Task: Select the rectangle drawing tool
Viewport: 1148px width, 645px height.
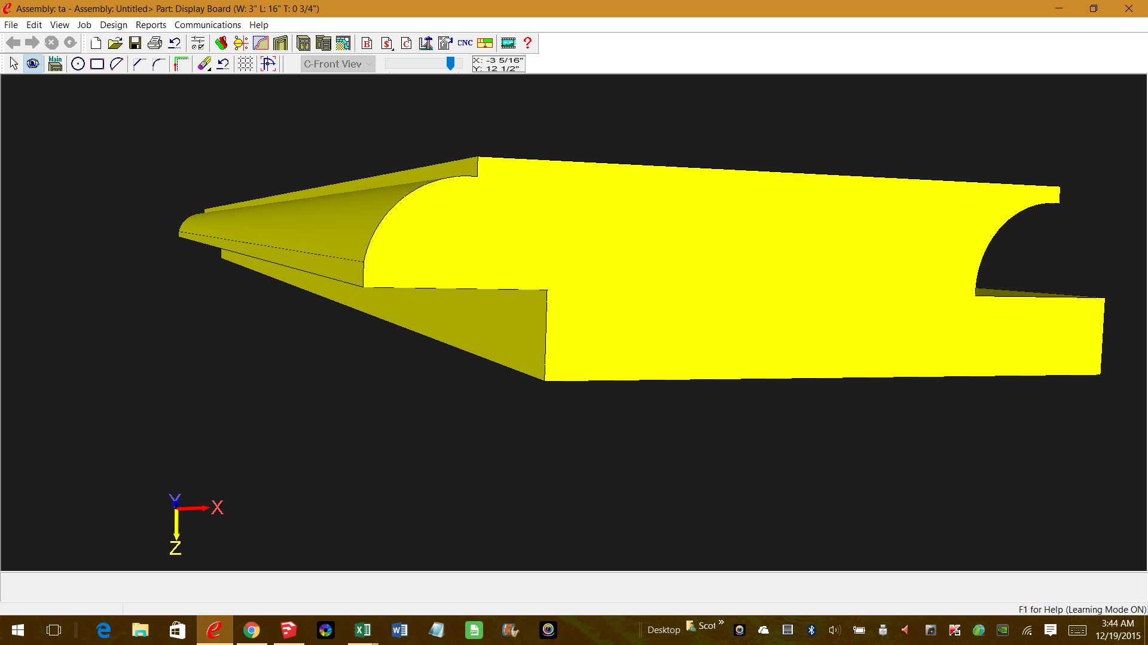Action: click(97, 64)
